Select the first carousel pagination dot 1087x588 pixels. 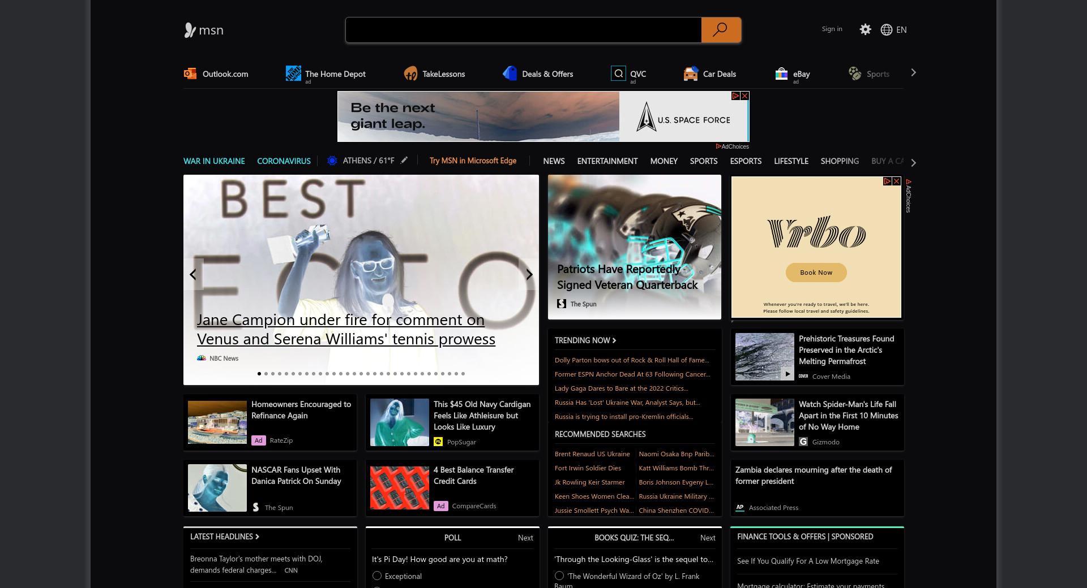(259, 373)
